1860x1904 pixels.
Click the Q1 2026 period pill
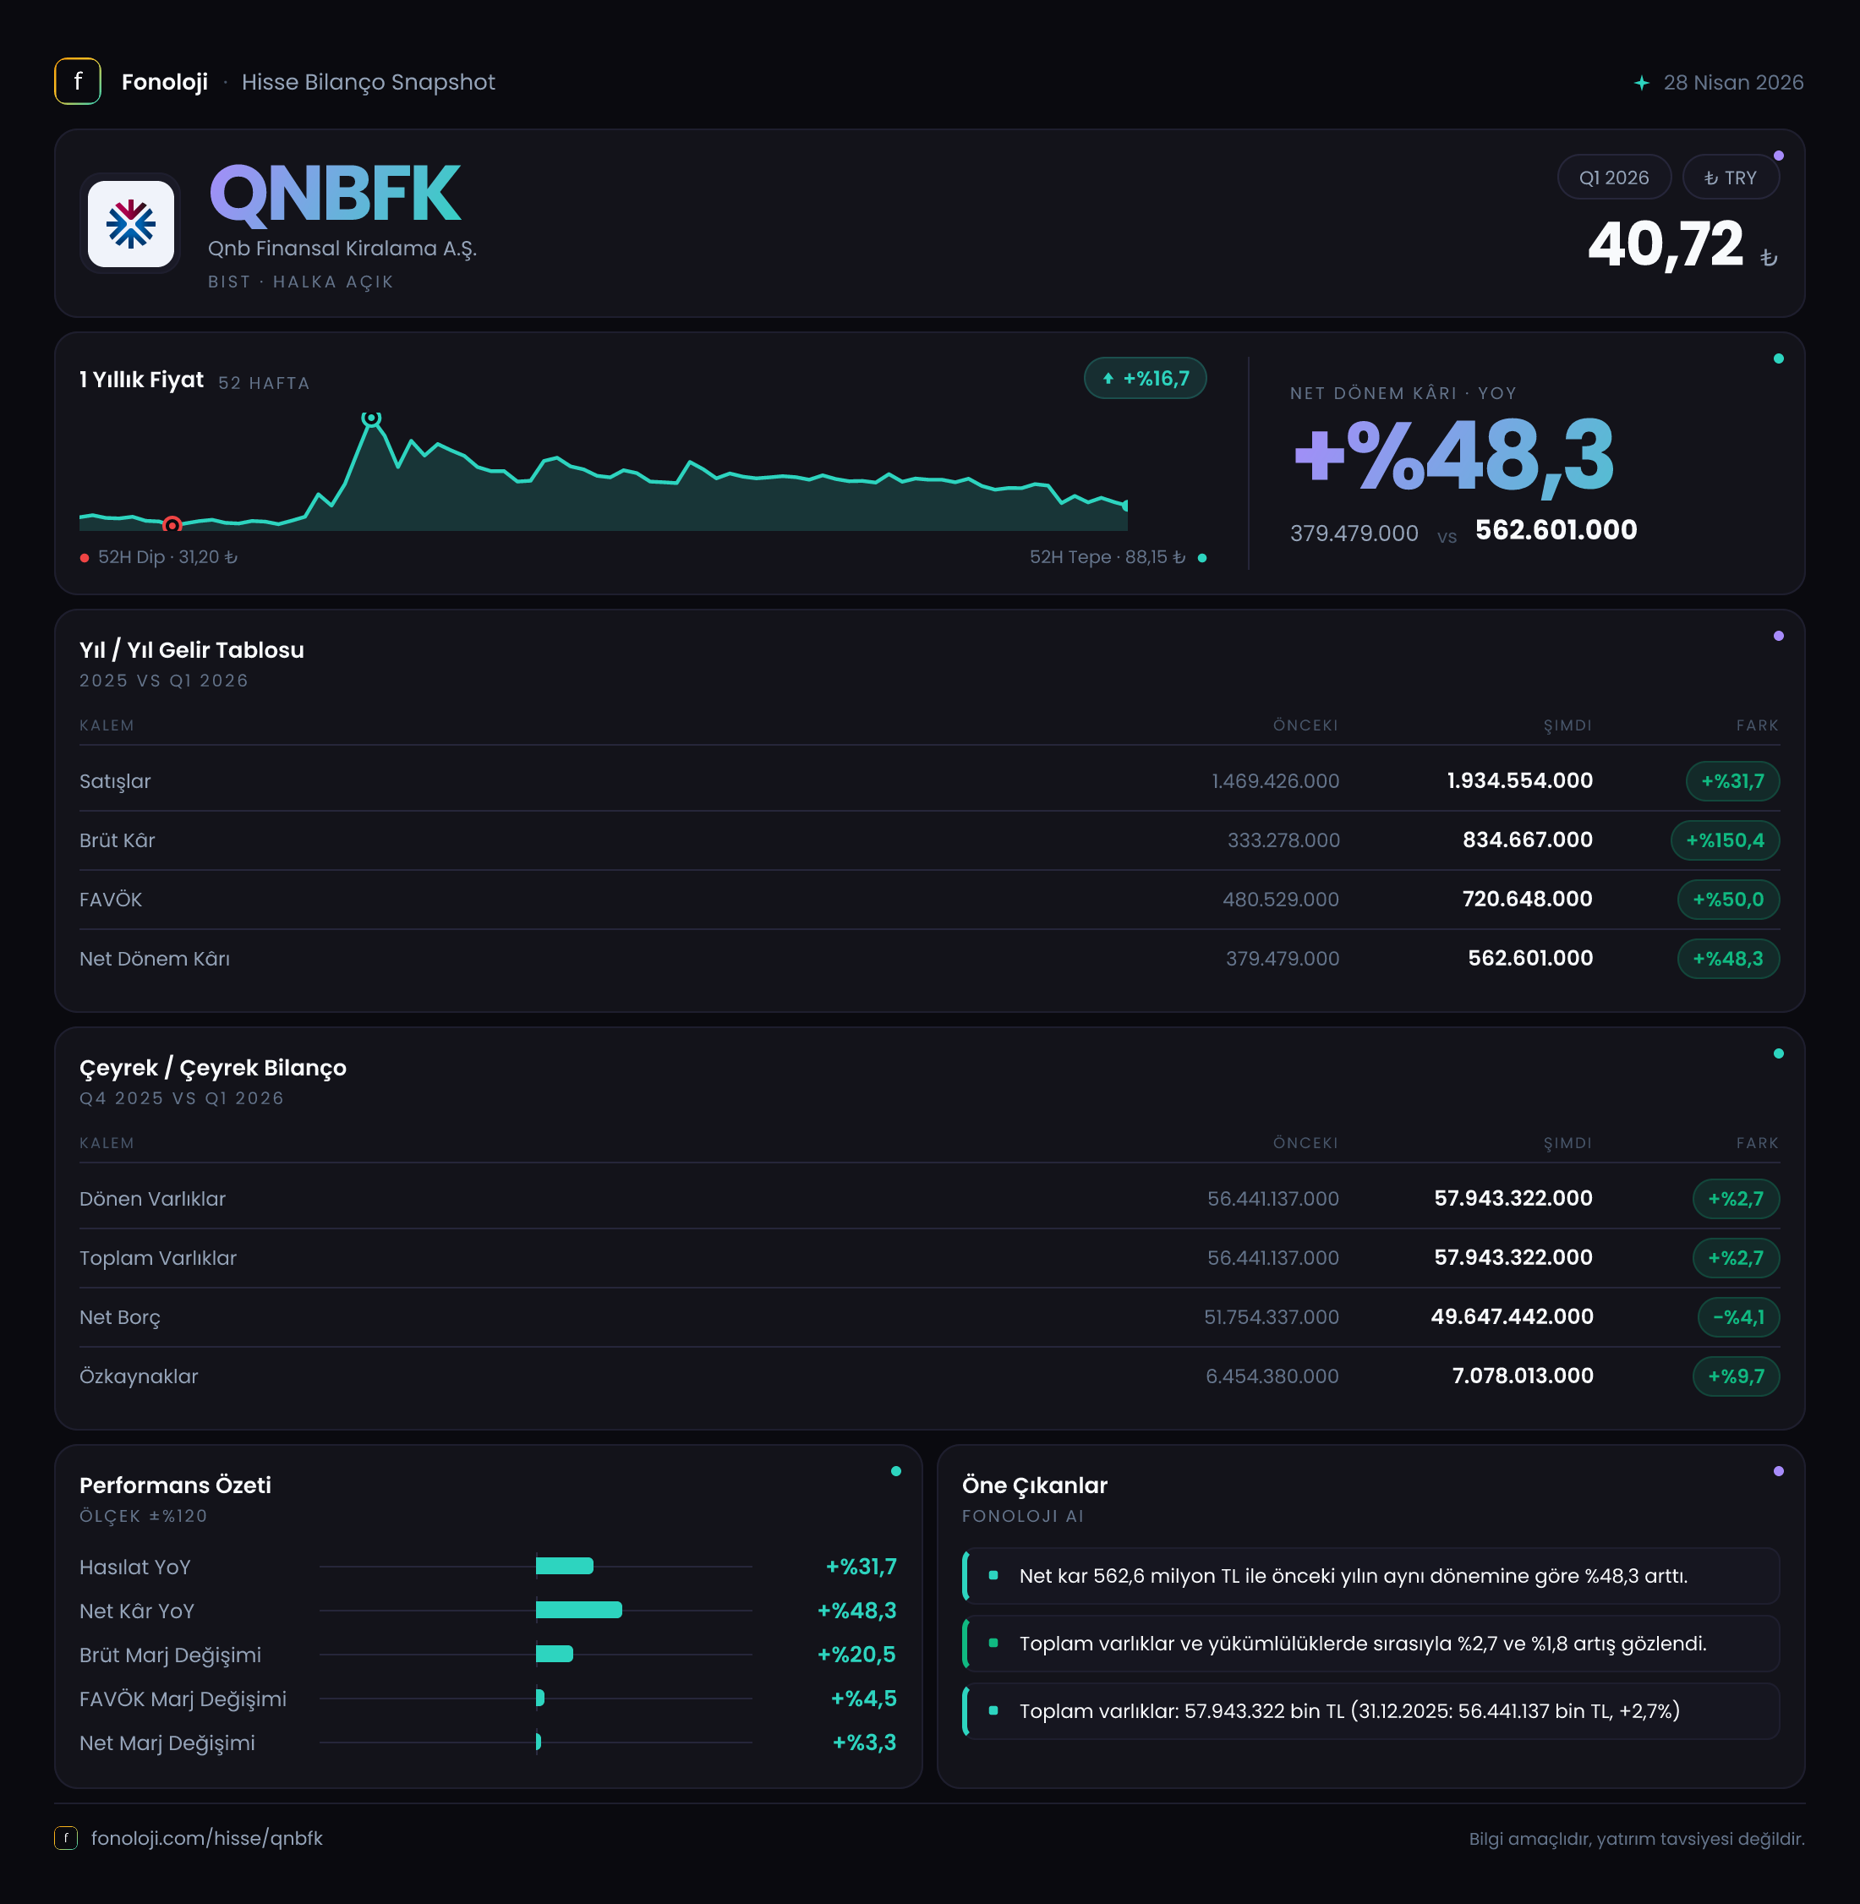point(1614,178)
